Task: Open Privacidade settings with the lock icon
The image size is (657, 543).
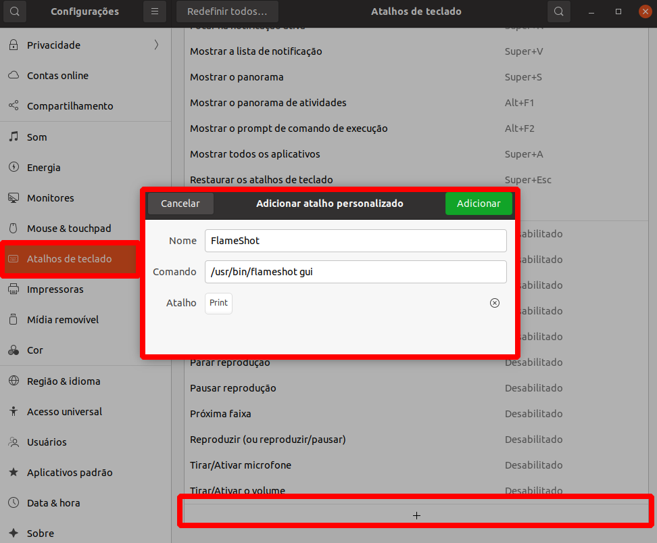Action: (x=14, y=45)
